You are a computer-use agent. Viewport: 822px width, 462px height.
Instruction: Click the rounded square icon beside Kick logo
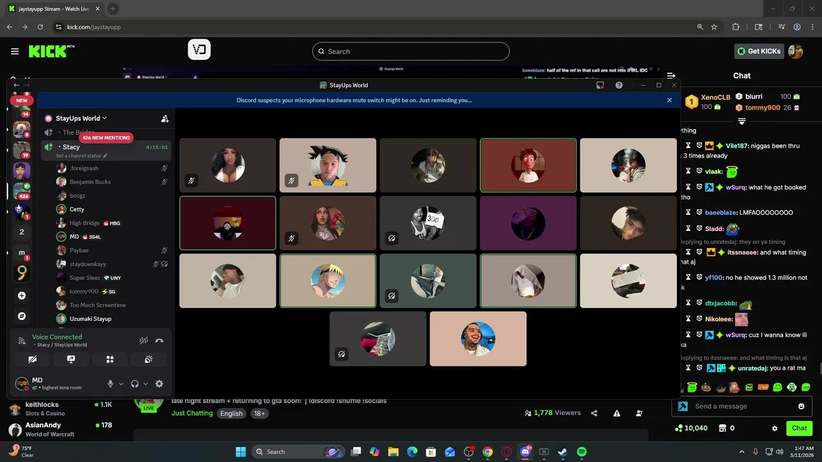point(199,49)
